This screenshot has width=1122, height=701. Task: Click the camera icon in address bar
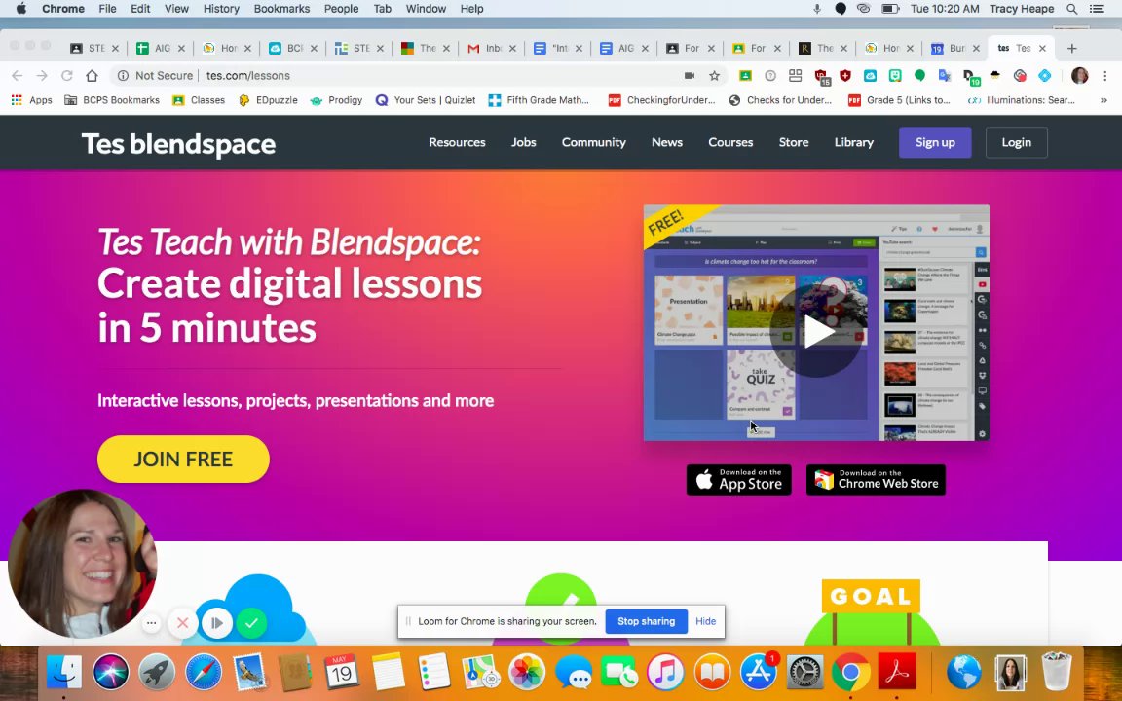690,76
